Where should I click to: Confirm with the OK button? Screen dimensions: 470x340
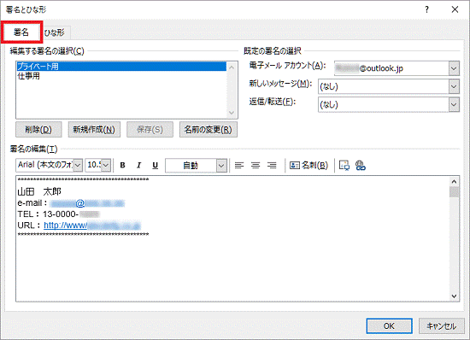pyautogui.click(x=389, y=326)
